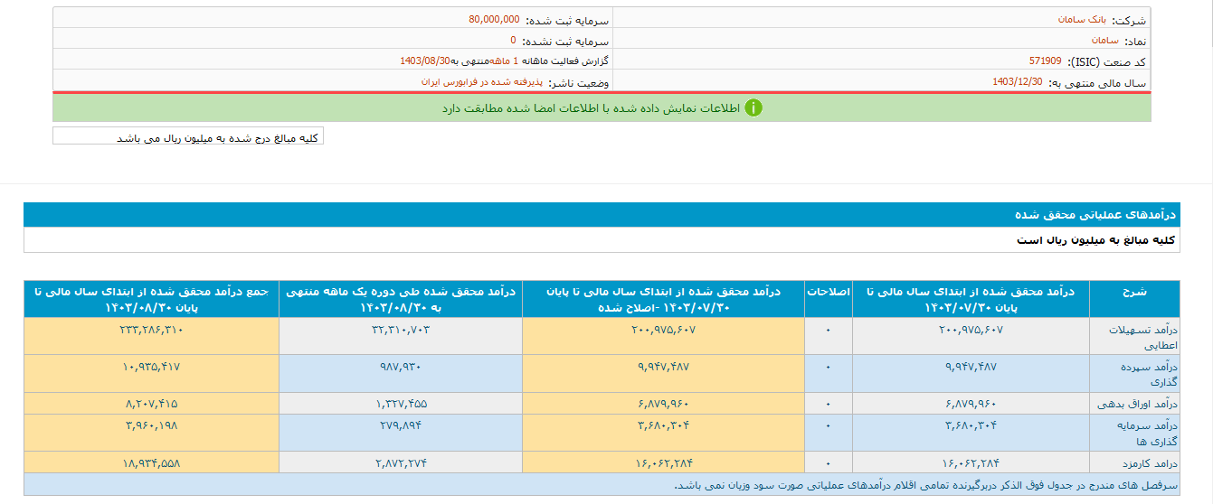This screenshot has height=504, width=1213.
Task: Click the cumulative total جمع درآمد column header
Action: click(150, 299)
